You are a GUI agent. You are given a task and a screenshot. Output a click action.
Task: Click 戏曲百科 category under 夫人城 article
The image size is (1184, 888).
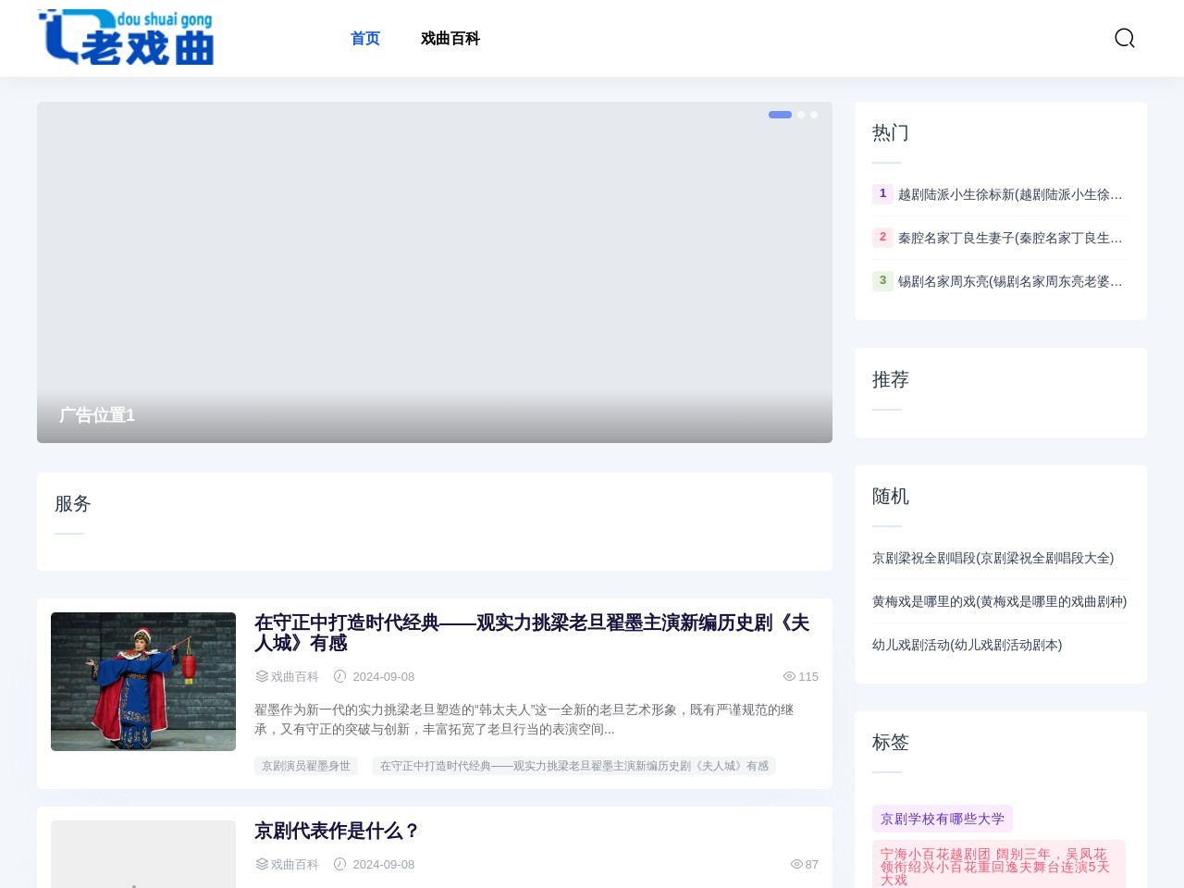(x=294, y=676)
